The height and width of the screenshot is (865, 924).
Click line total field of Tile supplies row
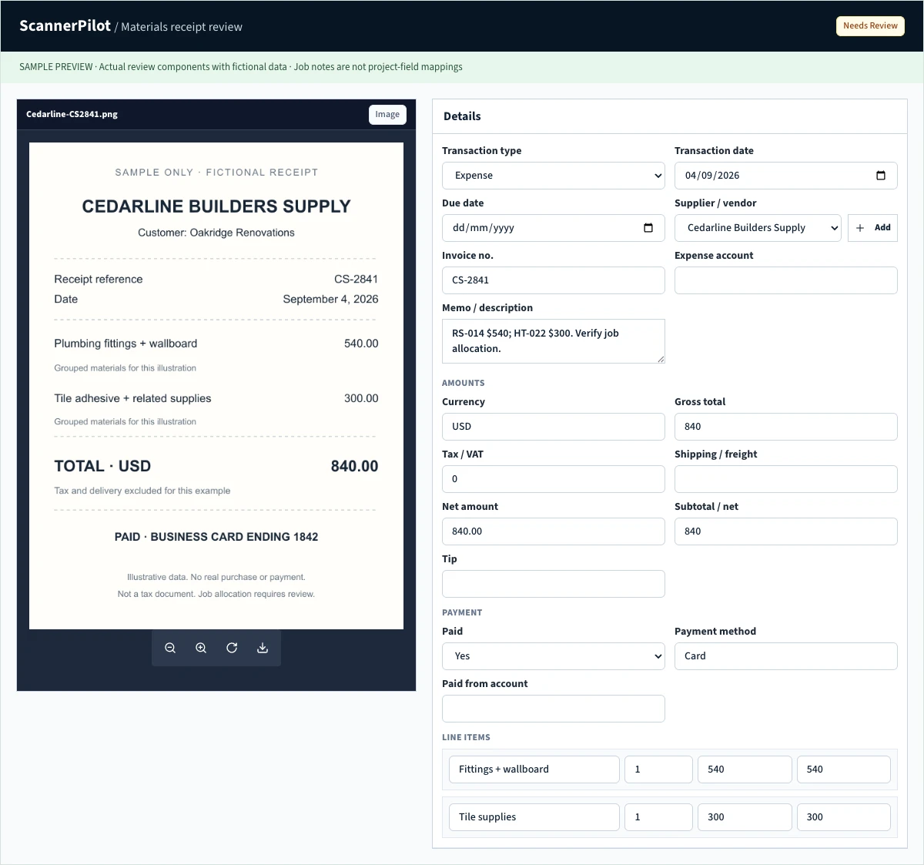click(x=844, y=817)
